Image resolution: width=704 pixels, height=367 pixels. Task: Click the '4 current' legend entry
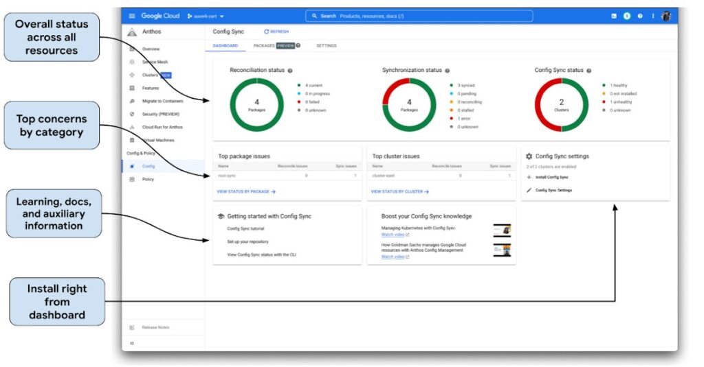[310, 85]
